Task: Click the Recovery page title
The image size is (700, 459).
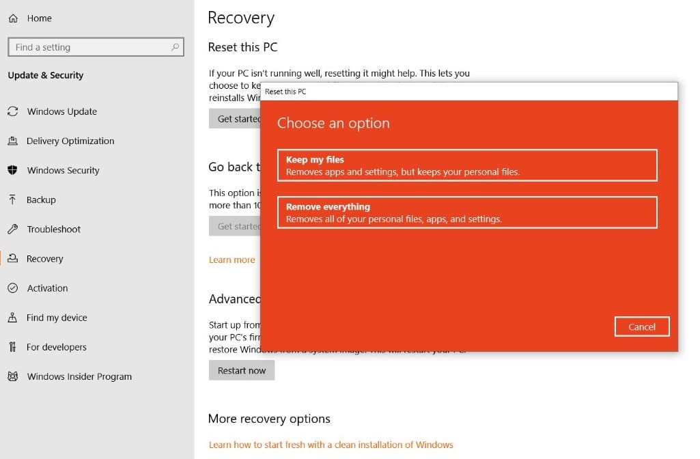Action: click(241, 18)
